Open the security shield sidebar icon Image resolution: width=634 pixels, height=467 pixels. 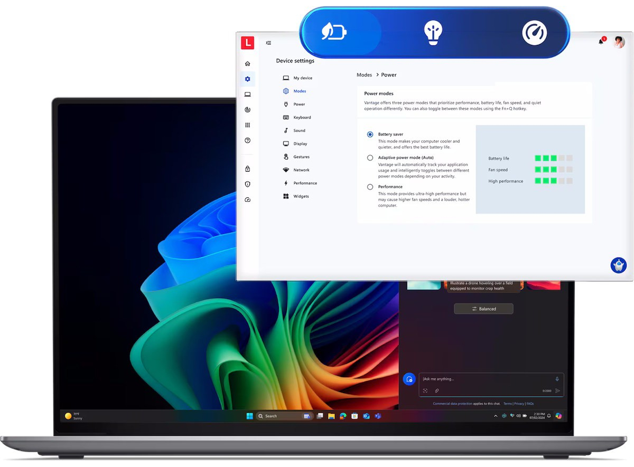[x=248, y=184]
